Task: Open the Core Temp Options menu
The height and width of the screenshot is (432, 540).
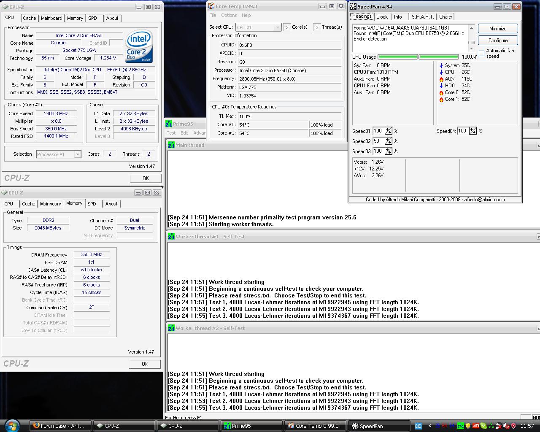Action: pos(229,15)
